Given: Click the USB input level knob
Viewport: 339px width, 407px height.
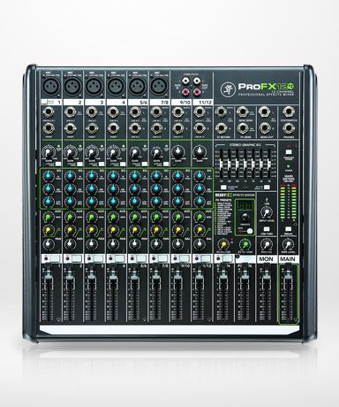Looking at the screenshot, I should (x=267, y=212).
